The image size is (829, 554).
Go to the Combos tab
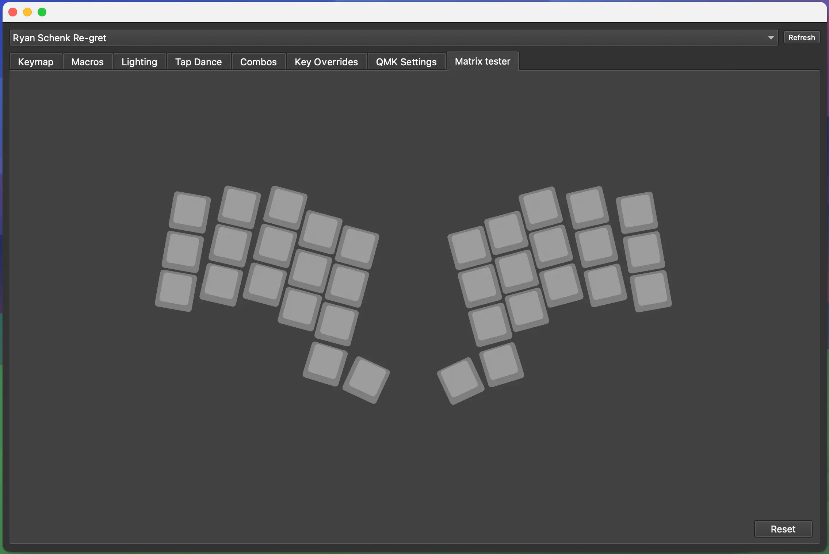(258, 62)
